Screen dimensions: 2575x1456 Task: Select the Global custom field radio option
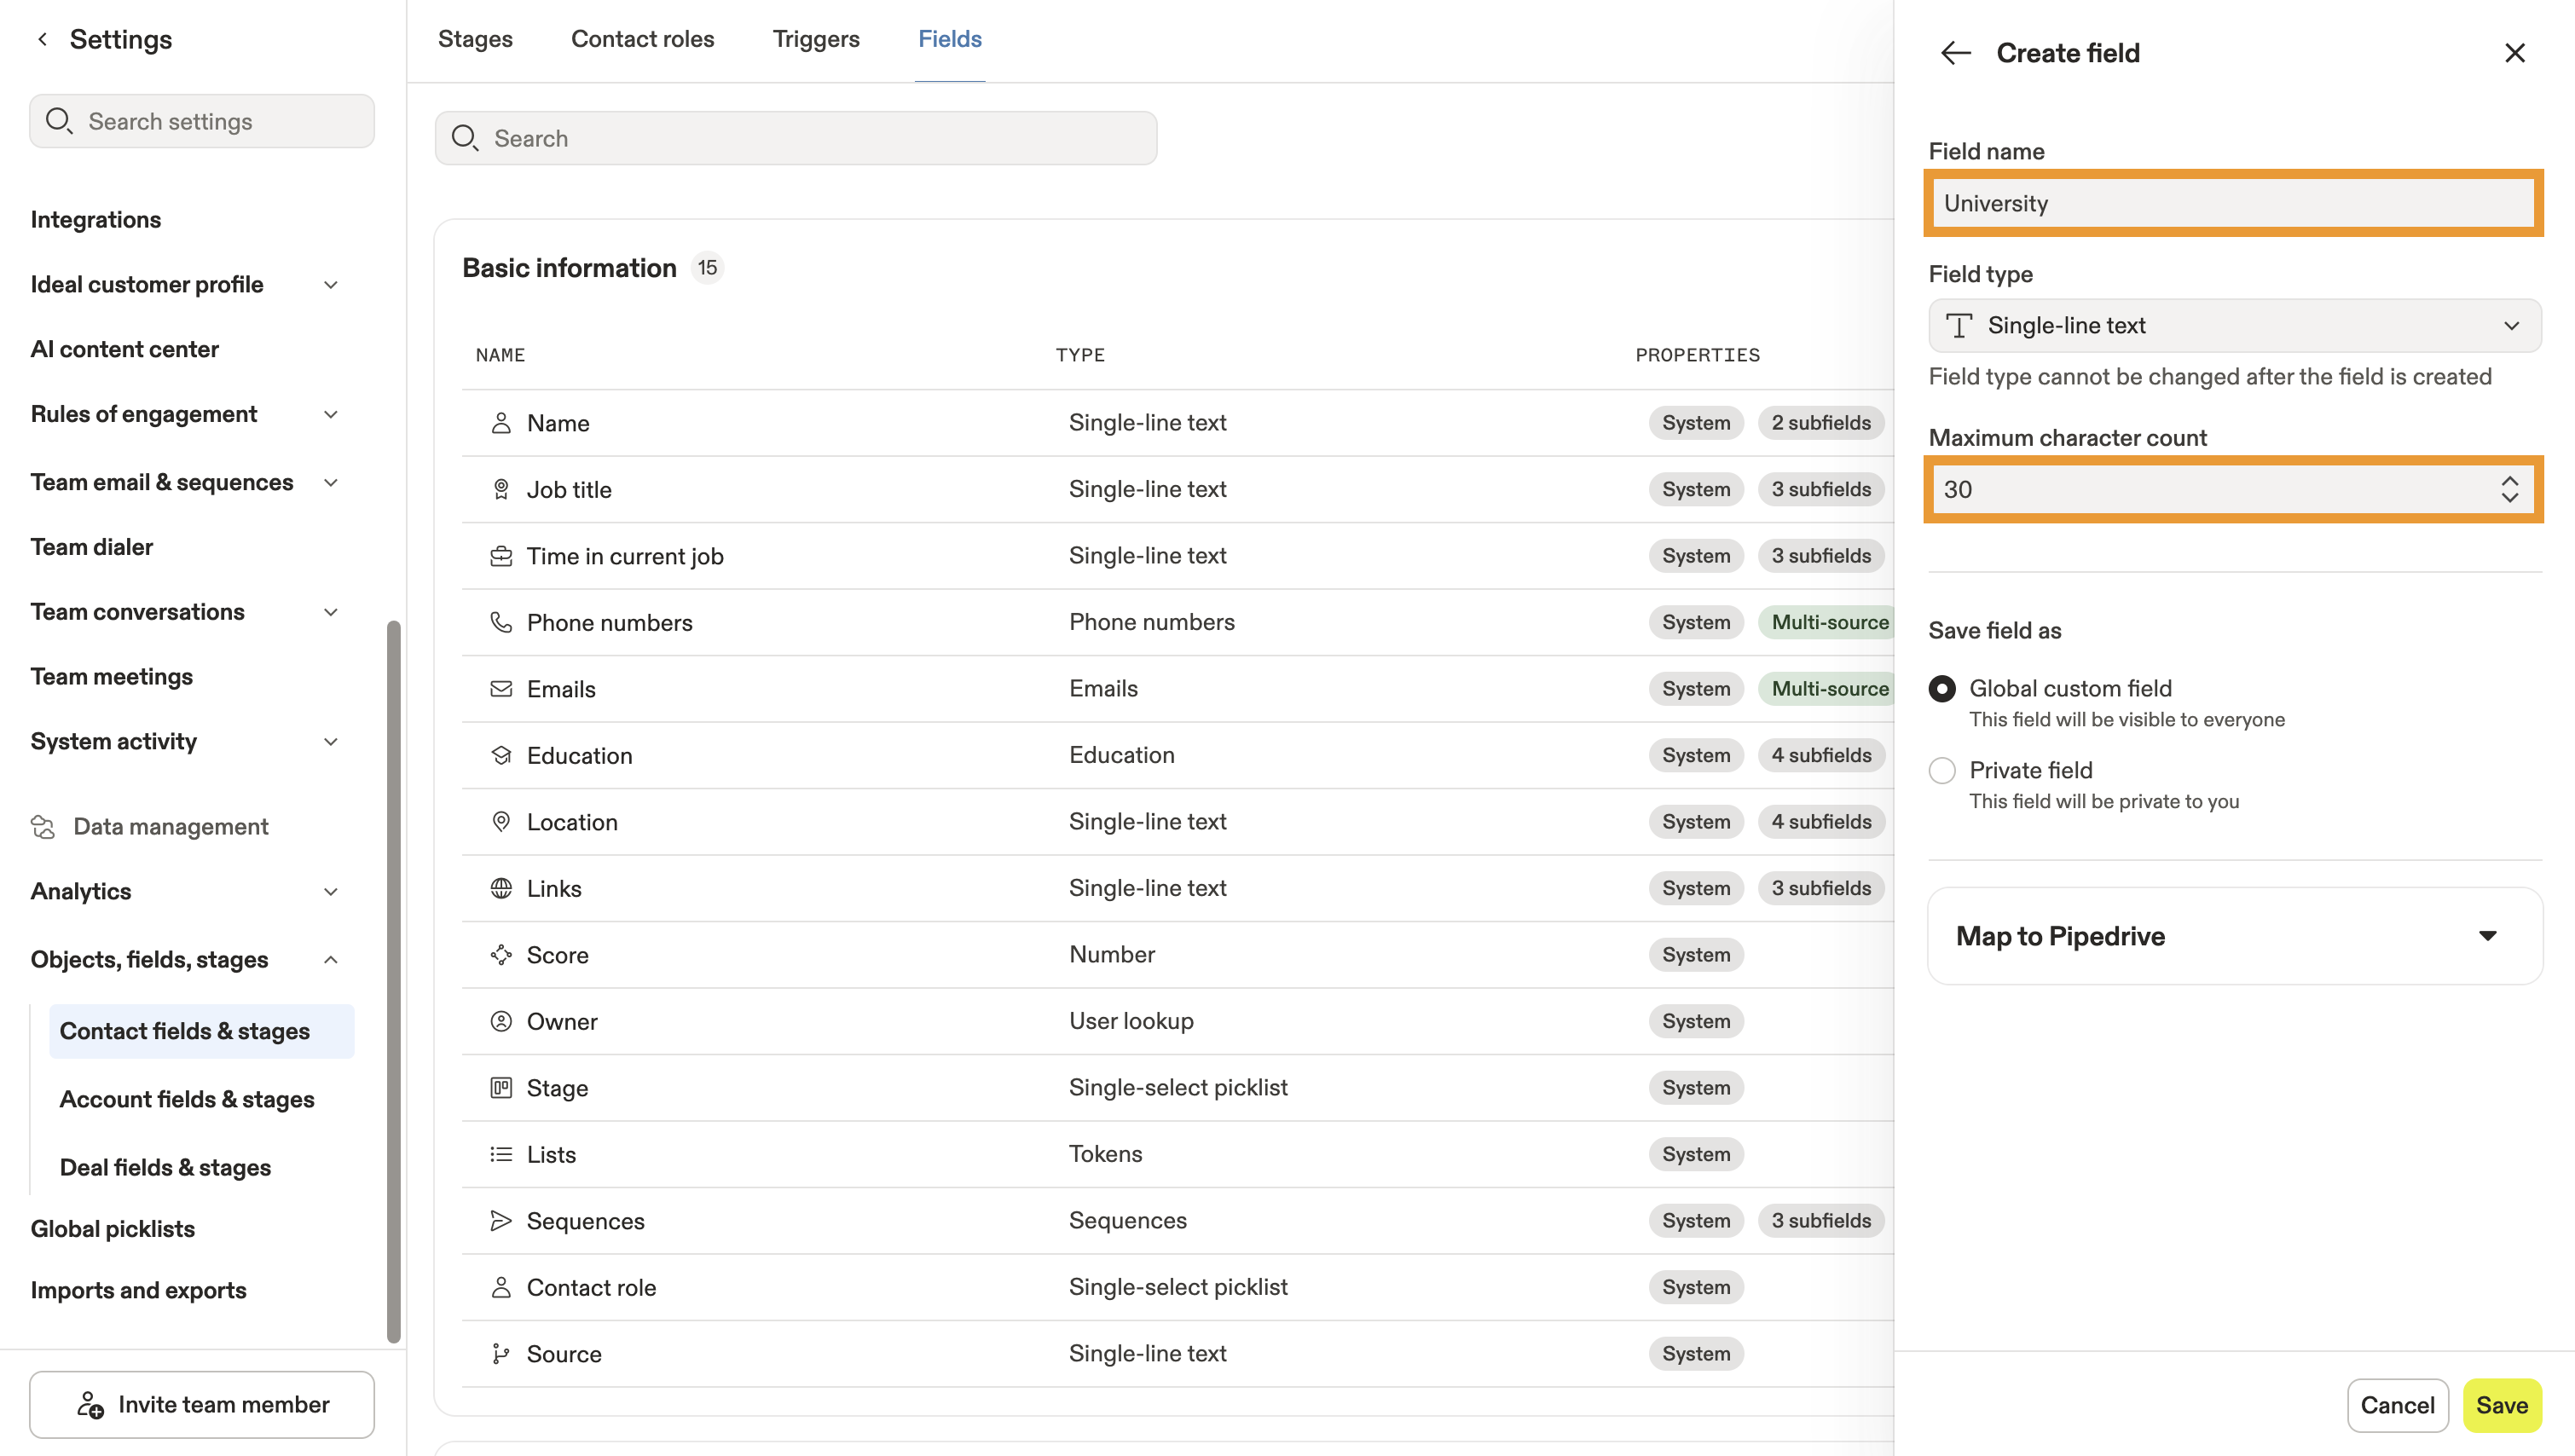point(1942,689)
